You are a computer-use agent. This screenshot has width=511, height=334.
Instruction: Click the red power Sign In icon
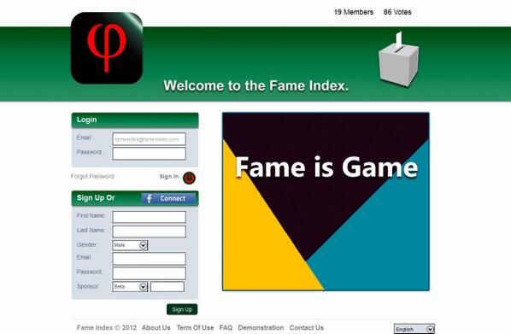click(x=189, y=178)
